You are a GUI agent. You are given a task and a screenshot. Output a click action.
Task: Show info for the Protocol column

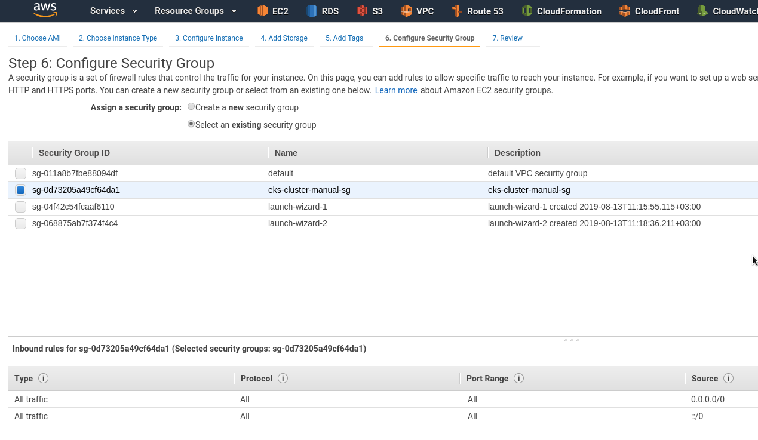[x=283, y=379]
